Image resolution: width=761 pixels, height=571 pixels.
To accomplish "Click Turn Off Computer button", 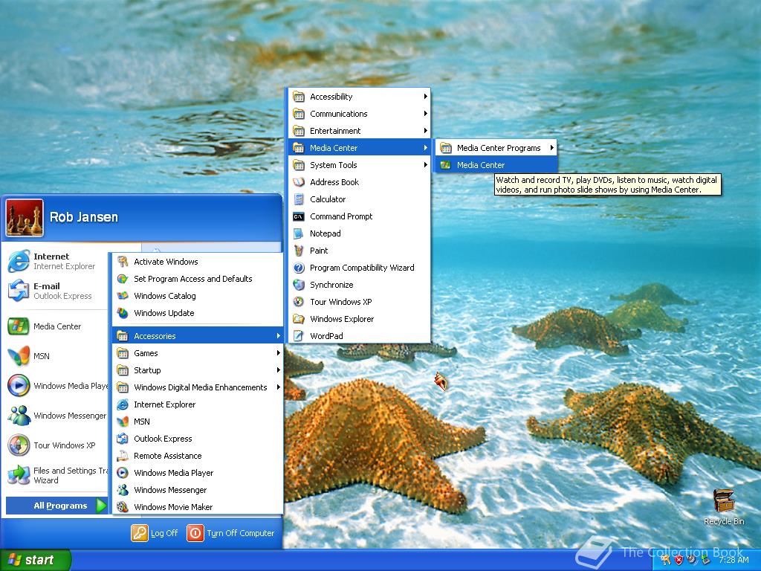I will [x=231, y=533].
